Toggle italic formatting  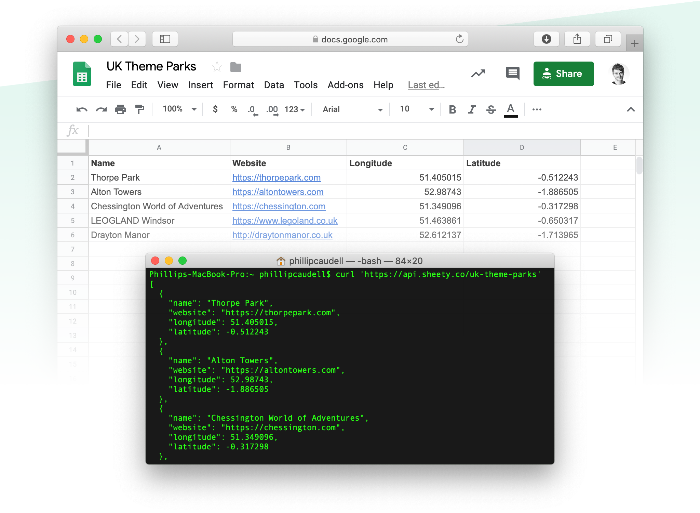pyautogui.click(x=472, y=109)
